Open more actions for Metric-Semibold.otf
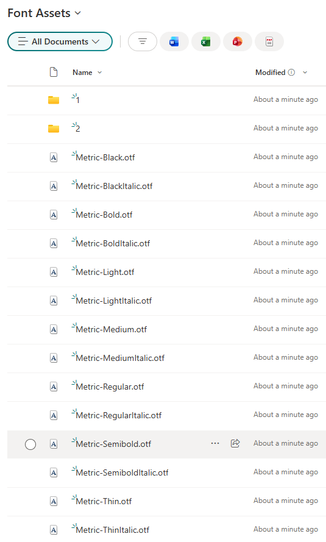The width and height of the screenshot is (326, 542). tap(215, 443)
